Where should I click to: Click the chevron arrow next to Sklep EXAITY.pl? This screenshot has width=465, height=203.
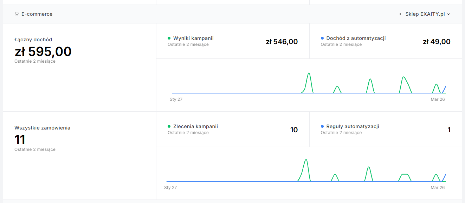point(448,14)
